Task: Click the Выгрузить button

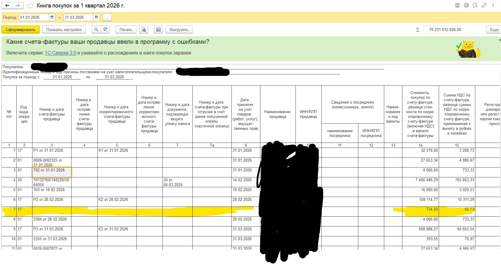Action: point(179,29)
